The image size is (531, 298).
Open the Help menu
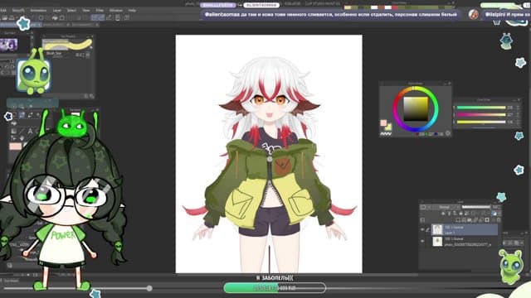tap(132, 11)
